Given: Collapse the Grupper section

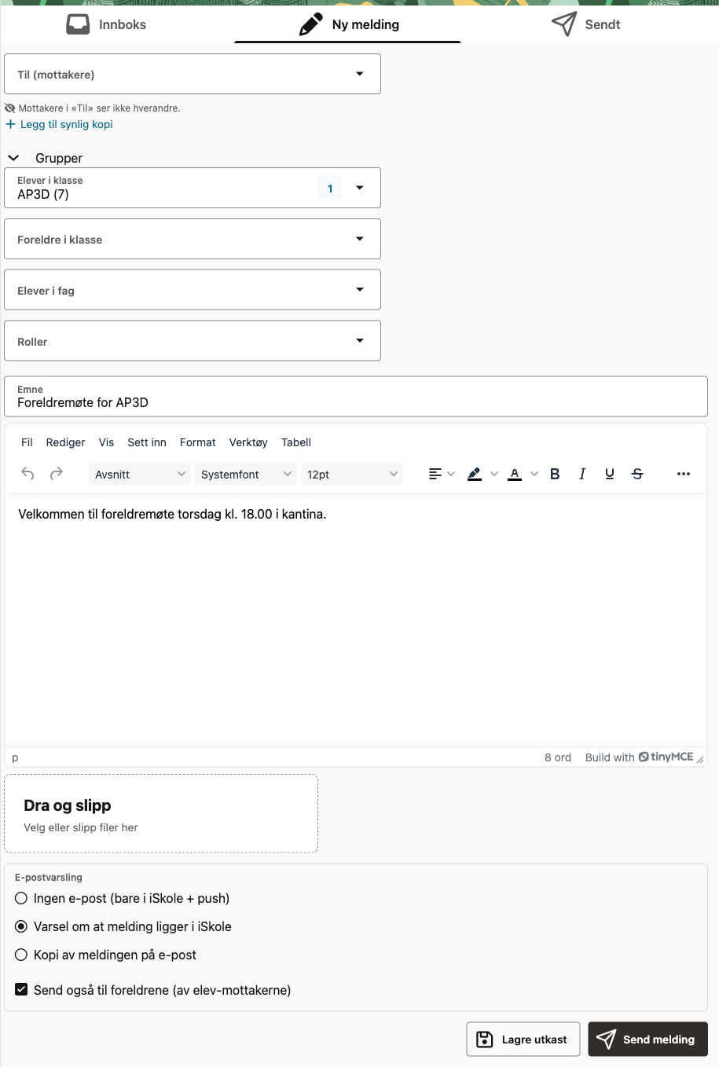Looking at the screenshot, I should point(13,158).
